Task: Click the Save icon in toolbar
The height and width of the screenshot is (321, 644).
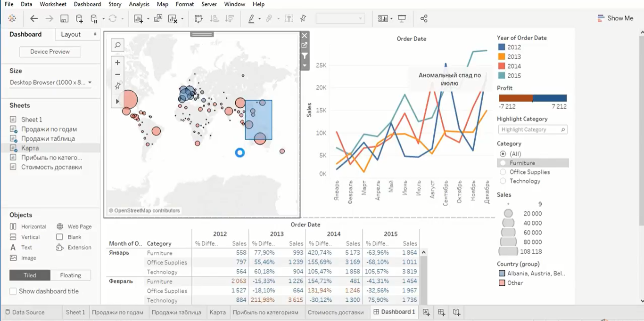Action: click(64, 19)
